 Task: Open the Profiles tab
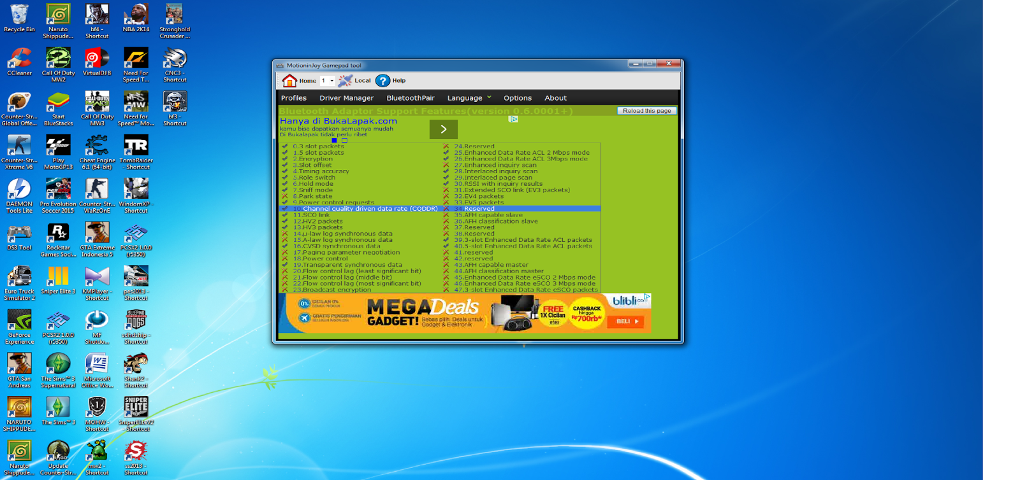[x=294, y=98]
